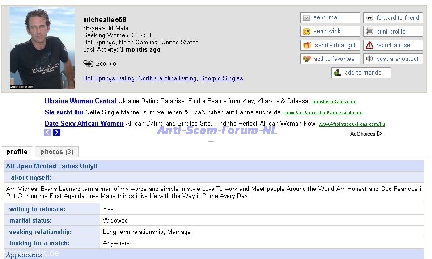The width and height of the screenshot is (432, 259).
Task: Show previous ads with left arrow
Action: coord(47,132)
